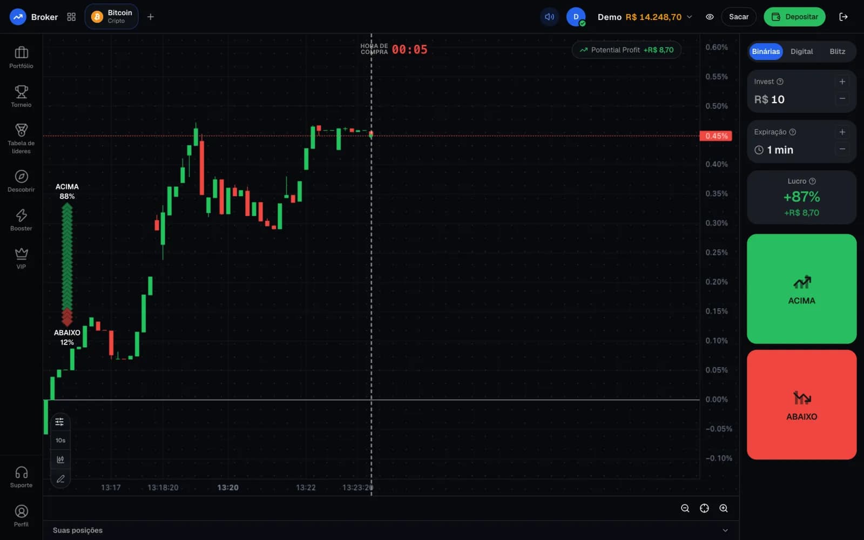This screenshot has height=540, width=864.
Task: Switch to the Blitz tab
Action: 837,51
